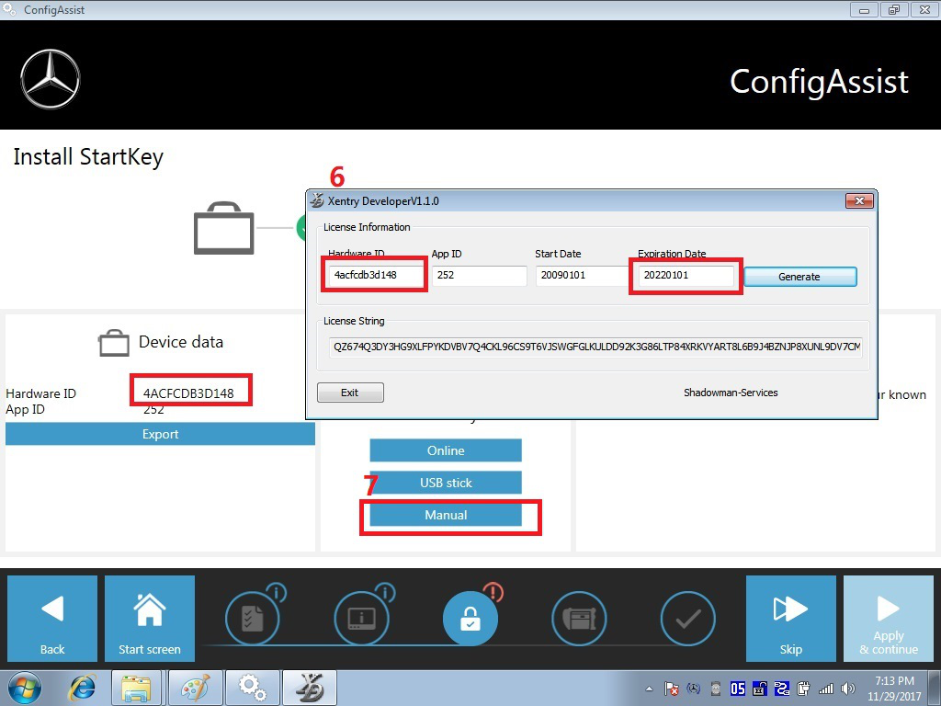Click the Mercedes-Benz star logo
Screen dimensions: 941x706
tap(51, 79)
